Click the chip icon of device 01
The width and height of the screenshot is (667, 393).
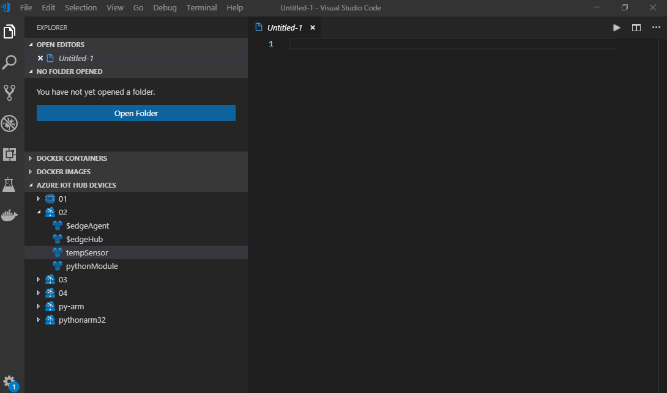click(x=50, y=199)
